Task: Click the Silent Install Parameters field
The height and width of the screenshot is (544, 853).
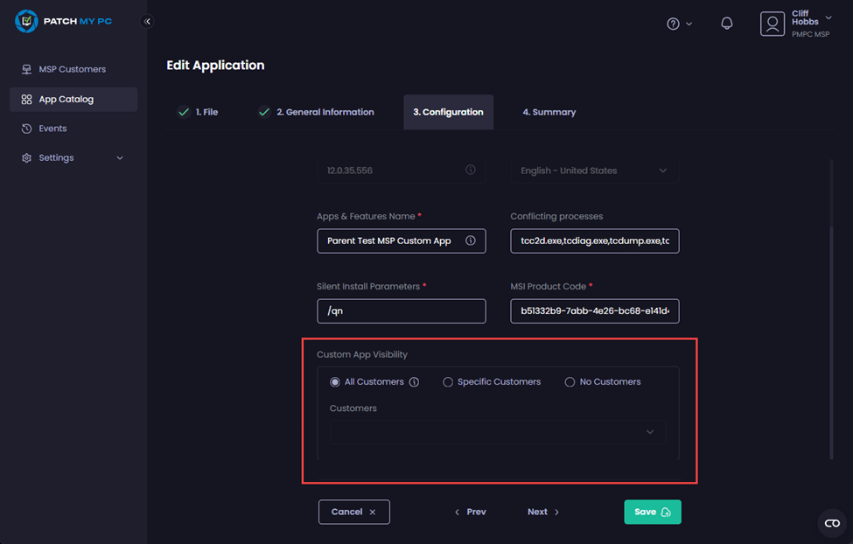Action: [x=401, y=311]
